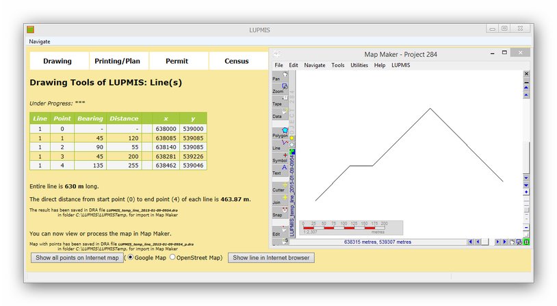This screenshot has width=557, height=306.
Task: Click the hand pan icon in the bottom-right corner
Action: (513, 242)
